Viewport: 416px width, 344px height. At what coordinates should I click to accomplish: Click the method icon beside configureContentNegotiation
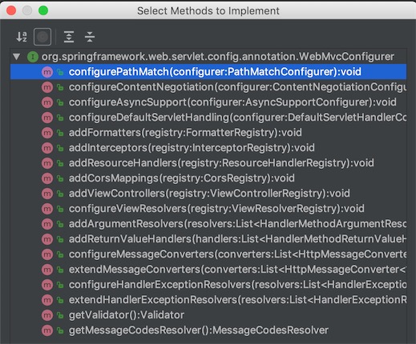pyautogui.click(x=47, y=87)
